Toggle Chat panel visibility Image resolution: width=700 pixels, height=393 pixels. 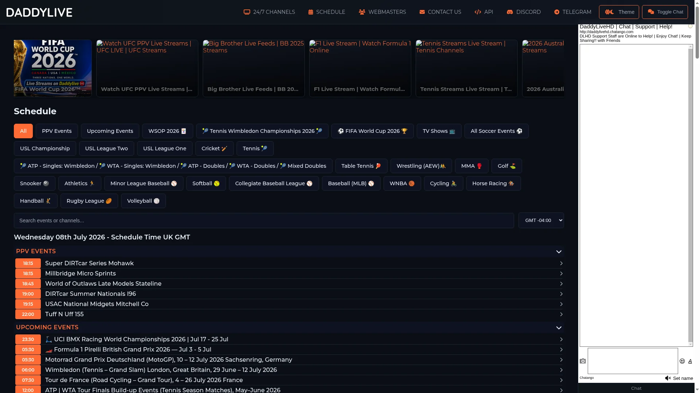(x=665, y=12)
